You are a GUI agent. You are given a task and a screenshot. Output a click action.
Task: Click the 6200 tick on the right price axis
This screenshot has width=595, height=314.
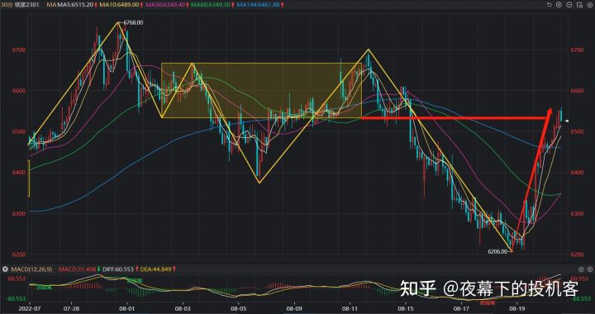coord(576,255)
